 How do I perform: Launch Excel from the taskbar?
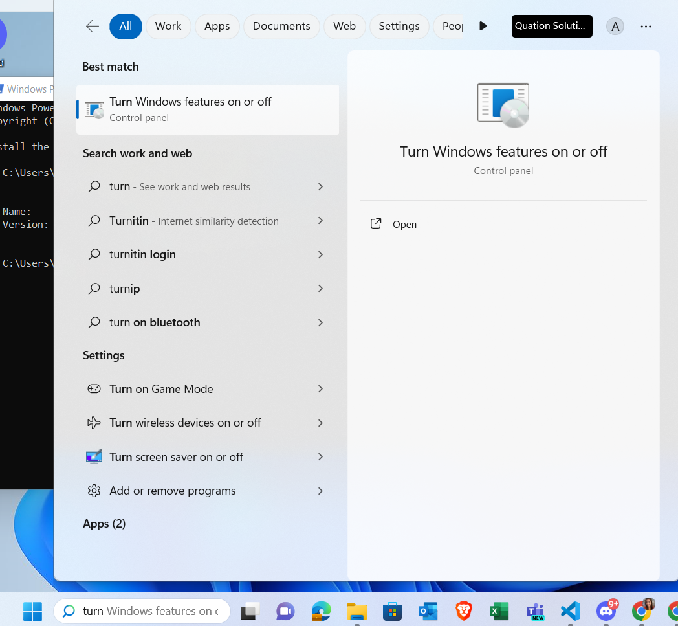point(499,611)
